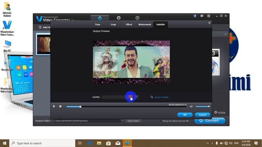Viewport: 262px width, 147px height.
Task: Click the Add Files icon in main window
Action: click(40, 27)
